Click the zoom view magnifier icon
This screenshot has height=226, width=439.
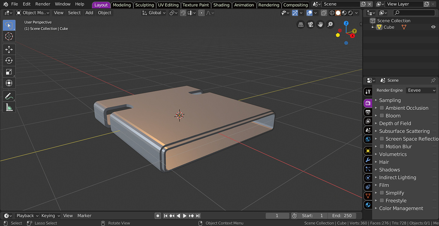[x=331, y=24]
